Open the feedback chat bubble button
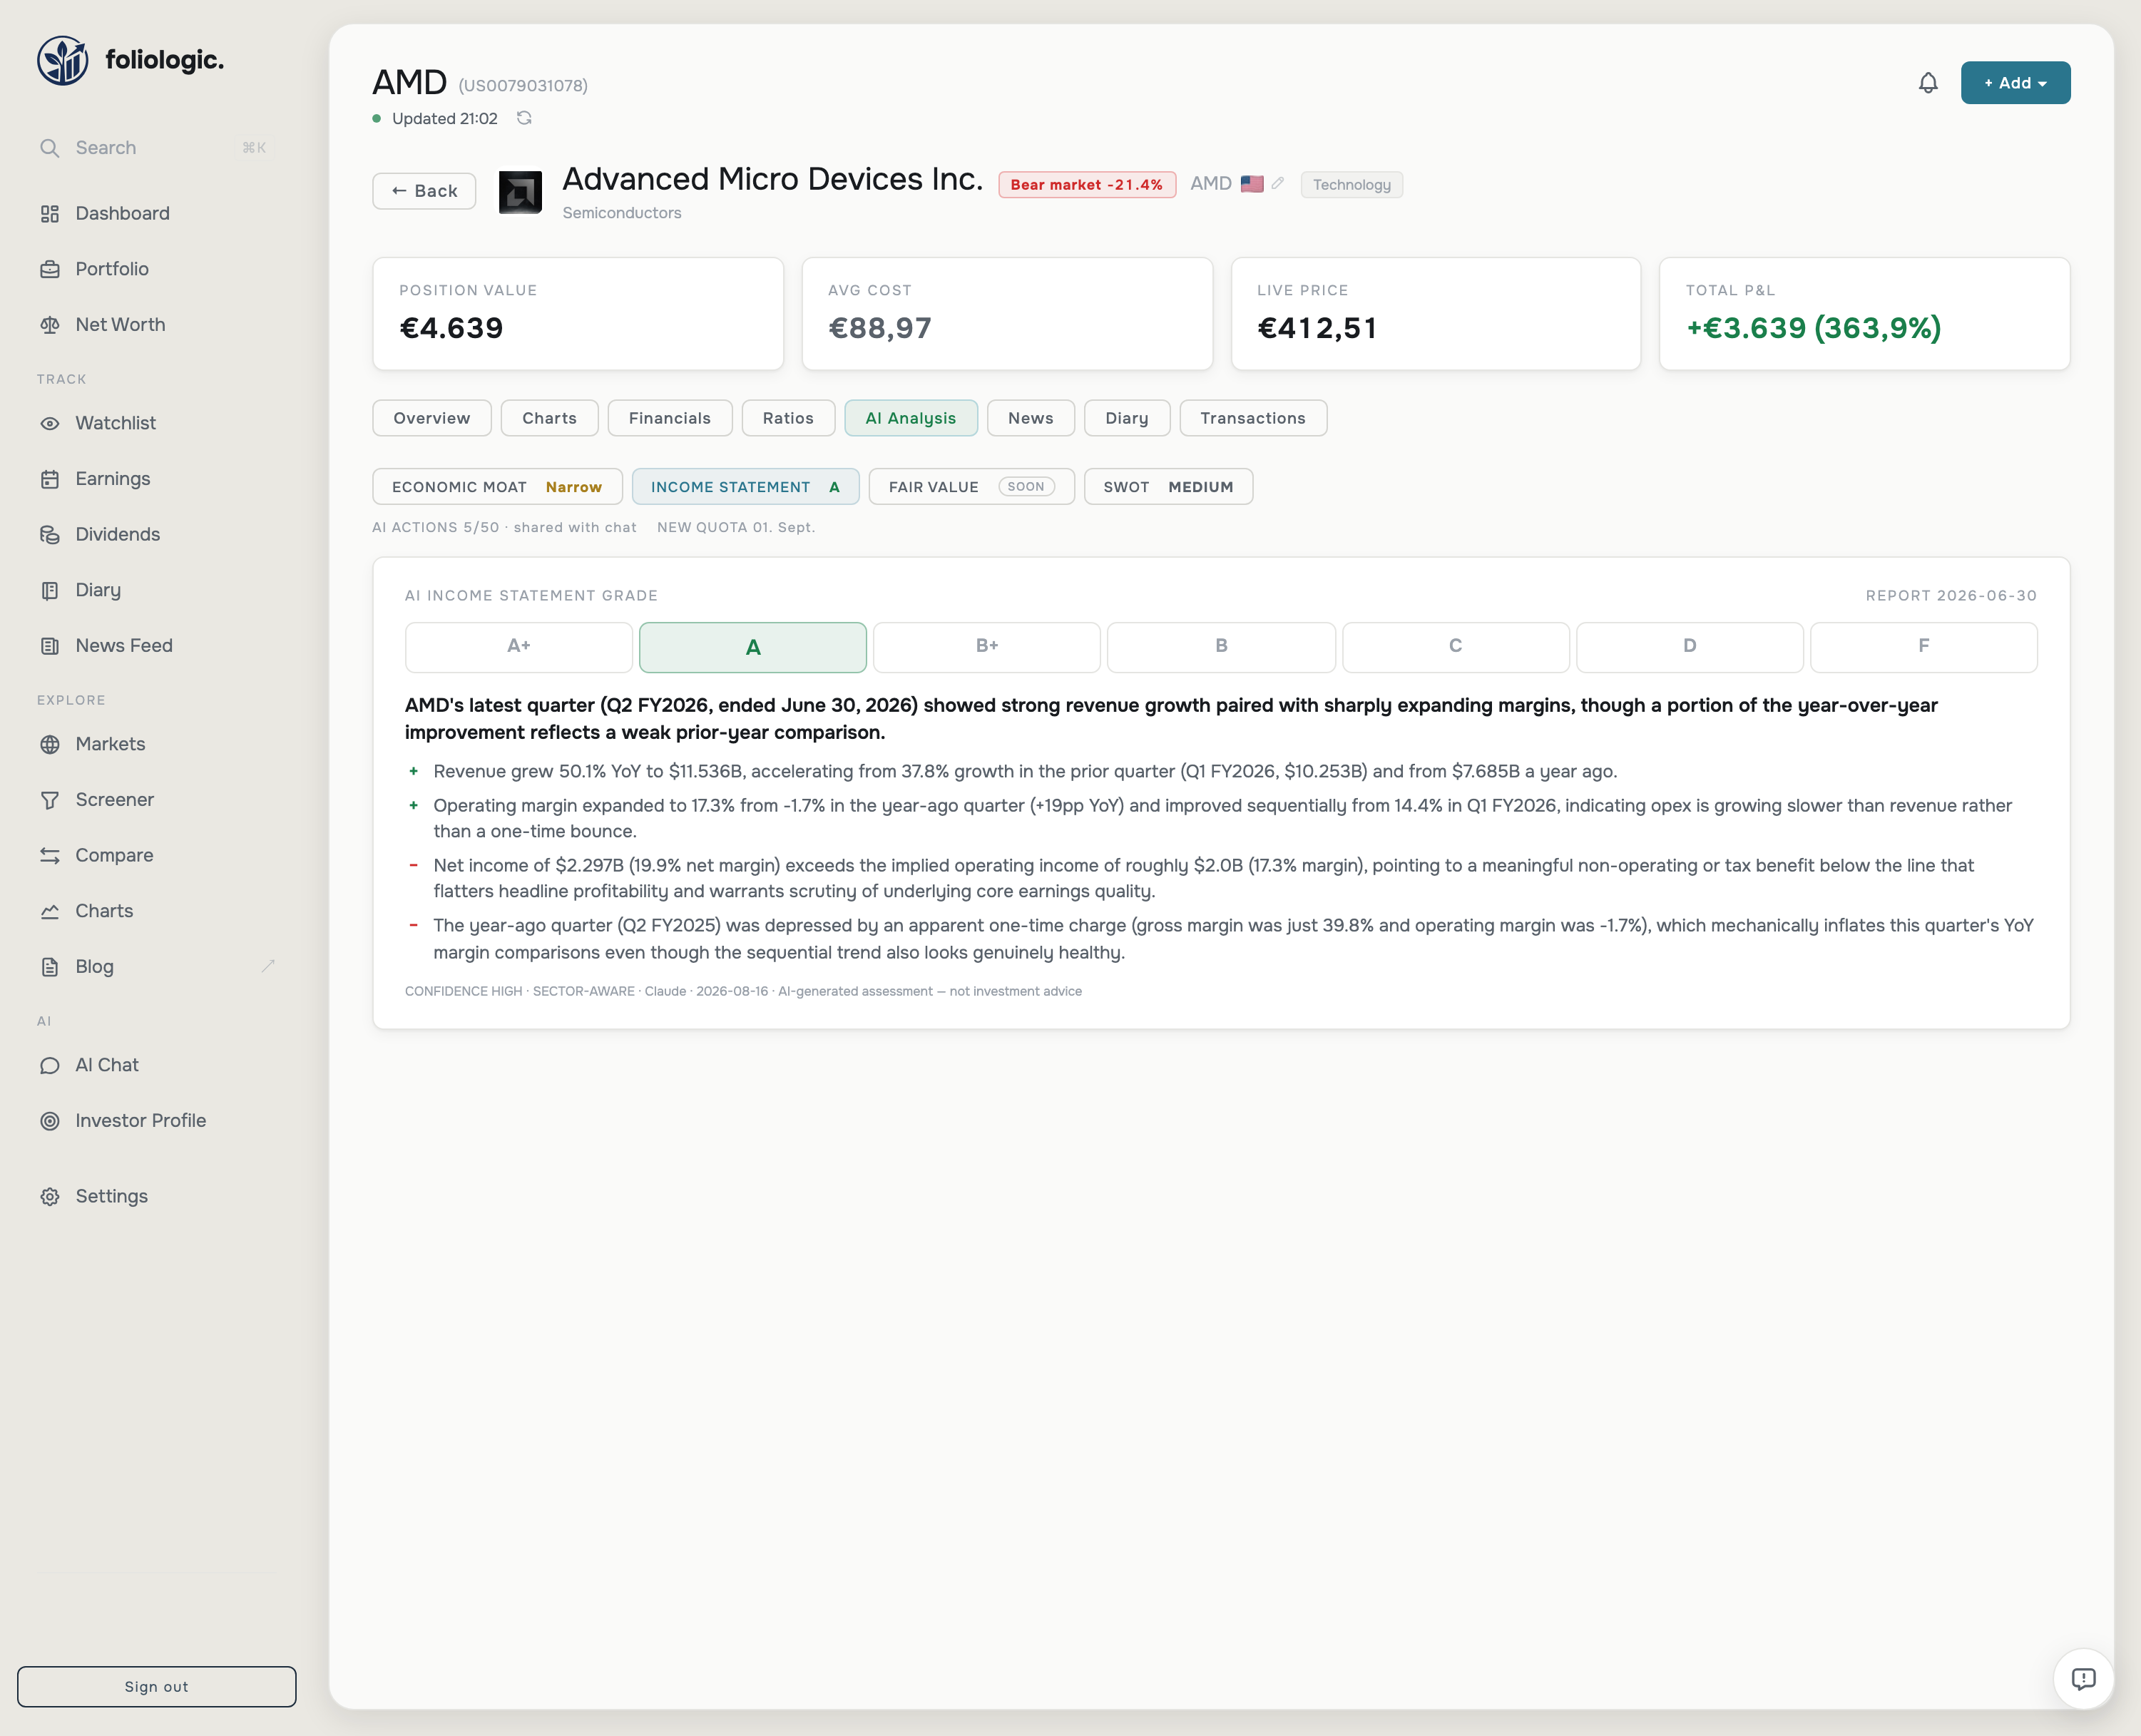2141x1736 pixels. (2083, 1679)
